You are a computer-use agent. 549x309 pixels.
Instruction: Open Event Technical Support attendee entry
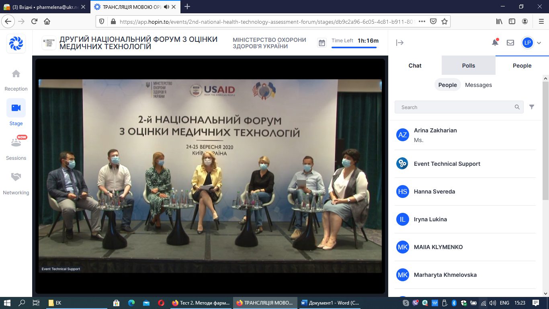447,164
